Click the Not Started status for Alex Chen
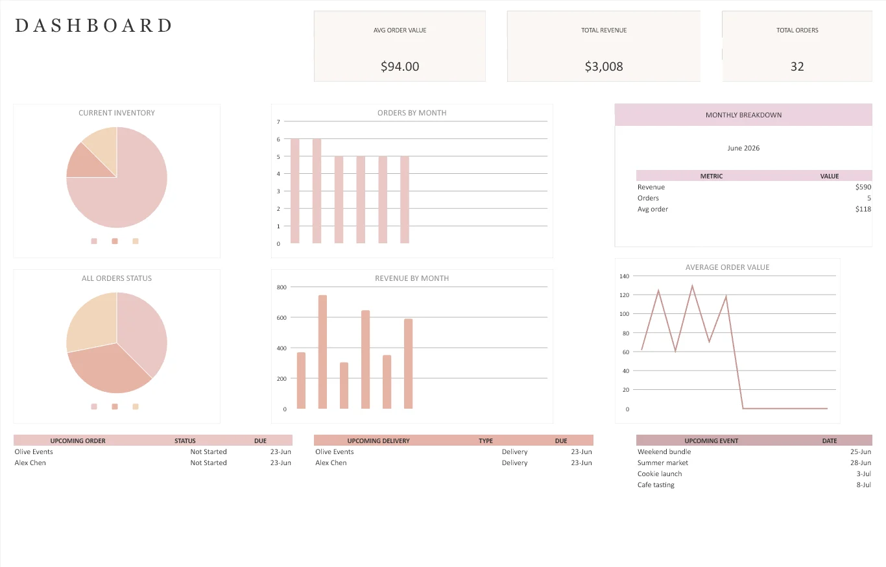Image resolution: width=886 pixels, height=567 pixels. 208,463
